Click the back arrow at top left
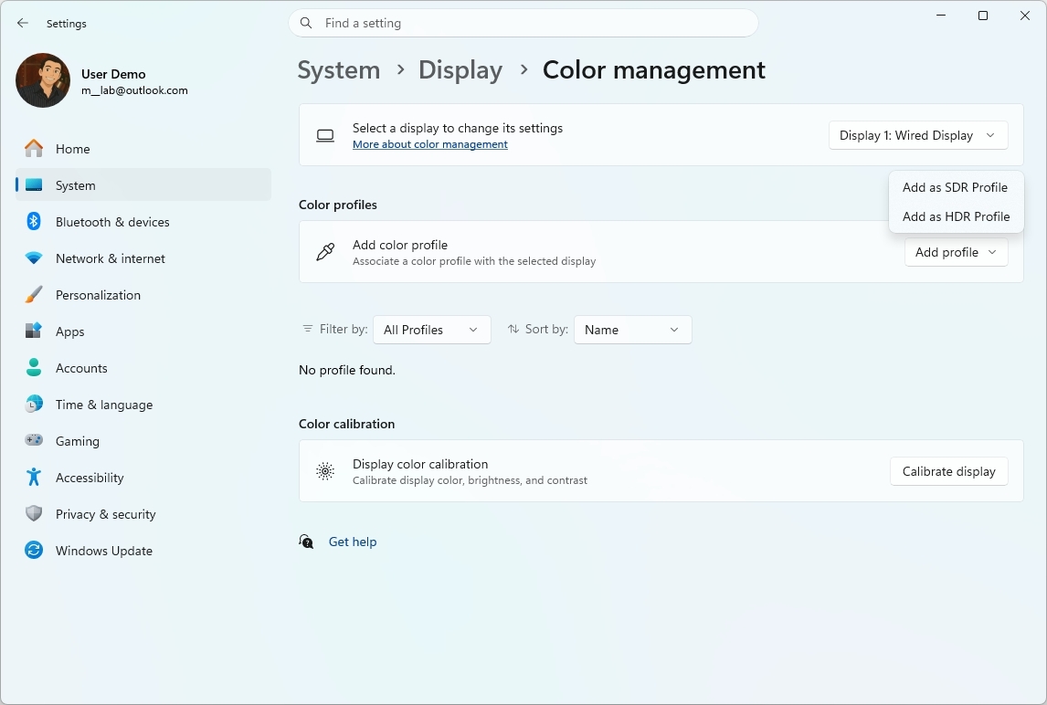The height and width of the screenshot is (705, 1047). 23,23
